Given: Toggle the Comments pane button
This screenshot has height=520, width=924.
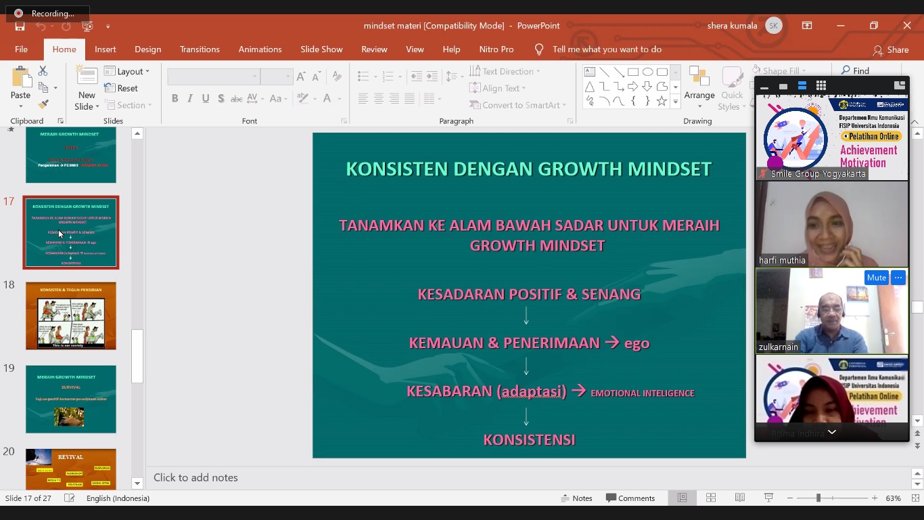Looking at the screenshot, I should (630, 498).
